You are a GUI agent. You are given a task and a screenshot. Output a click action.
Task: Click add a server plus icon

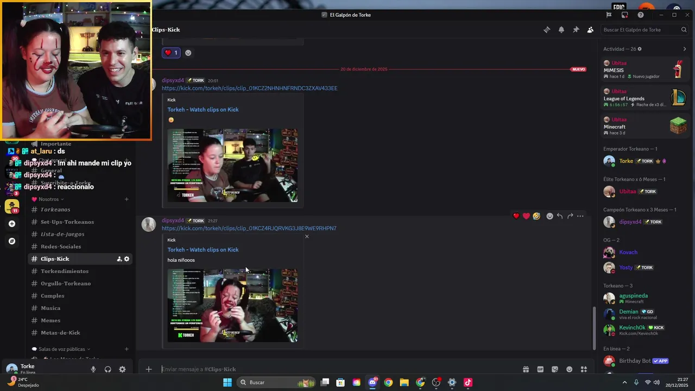point(12,224)
